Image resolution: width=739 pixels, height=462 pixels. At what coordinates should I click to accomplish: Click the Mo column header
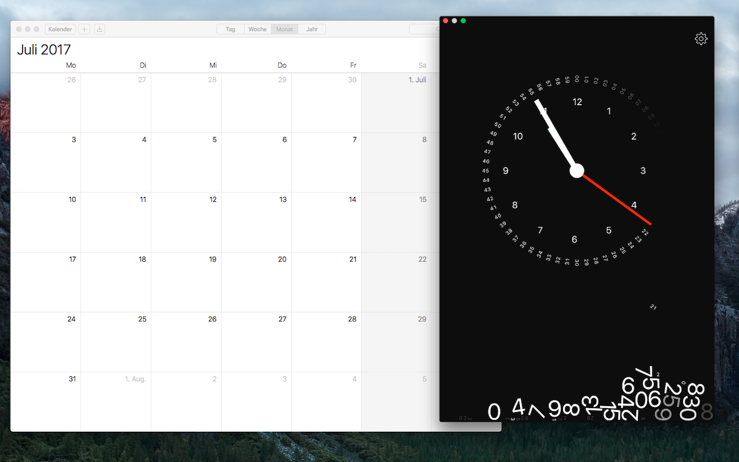click(x=70, y=65)
